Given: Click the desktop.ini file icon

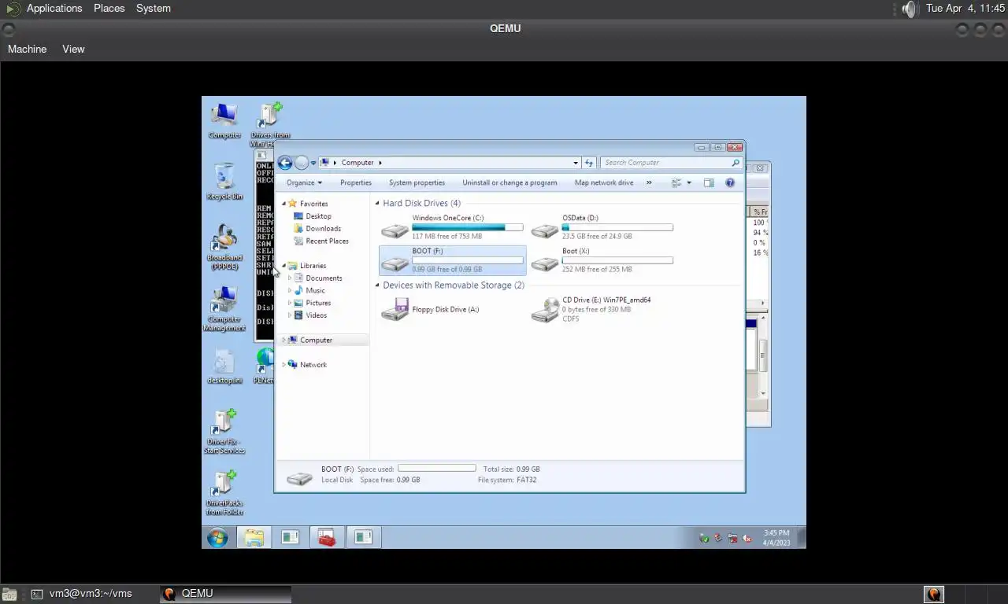Looking at the screenshot, I should point(224,366).
